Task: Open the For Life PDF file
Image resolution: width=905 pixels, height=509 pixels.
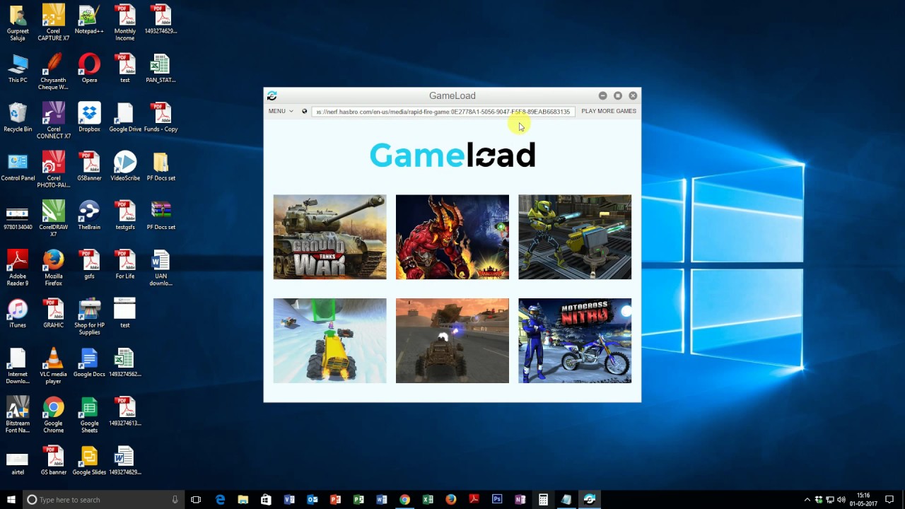Action: (x=125, y=264)
